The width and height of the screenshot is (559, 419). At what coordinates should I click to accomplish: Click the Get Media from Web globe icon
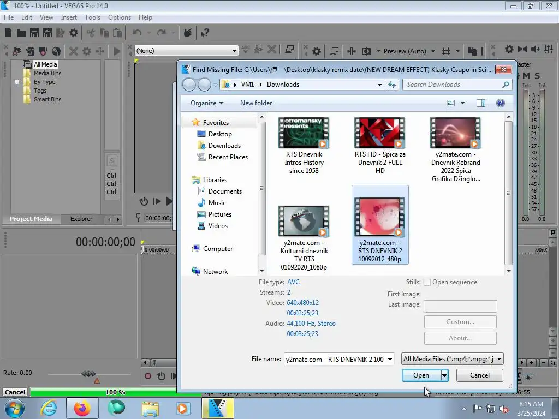click(x=56, y=51)
